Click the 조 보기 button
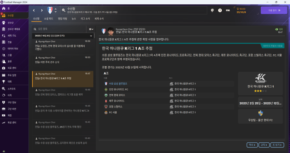The height and width of the screenshot is (153, 290). click(x=277, y=145)
